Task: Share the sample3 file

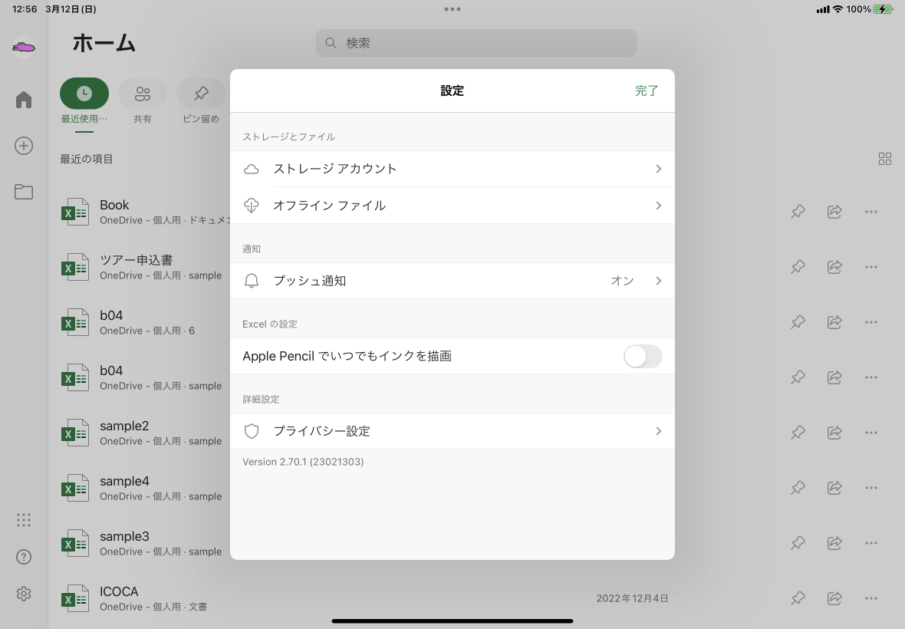Action: pos(834,543)
